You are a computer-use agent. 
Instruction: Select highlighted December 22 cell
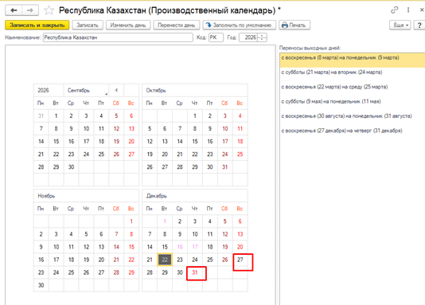point(165,260)
